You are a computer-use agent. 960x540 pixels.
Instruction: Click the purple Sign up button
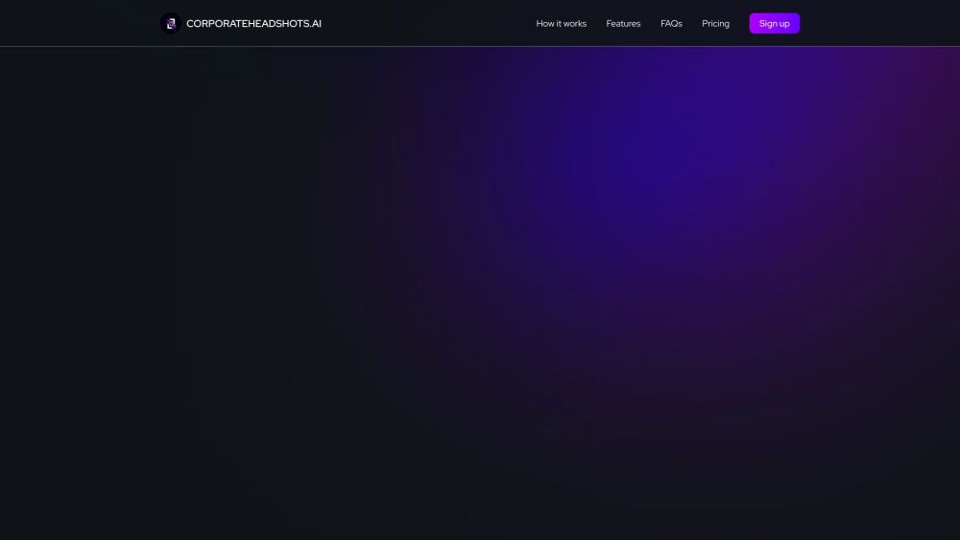pyautogui.click(x=774, y=23)
